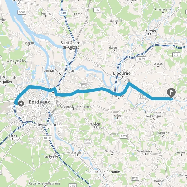Click the Coutras town label

149,31
